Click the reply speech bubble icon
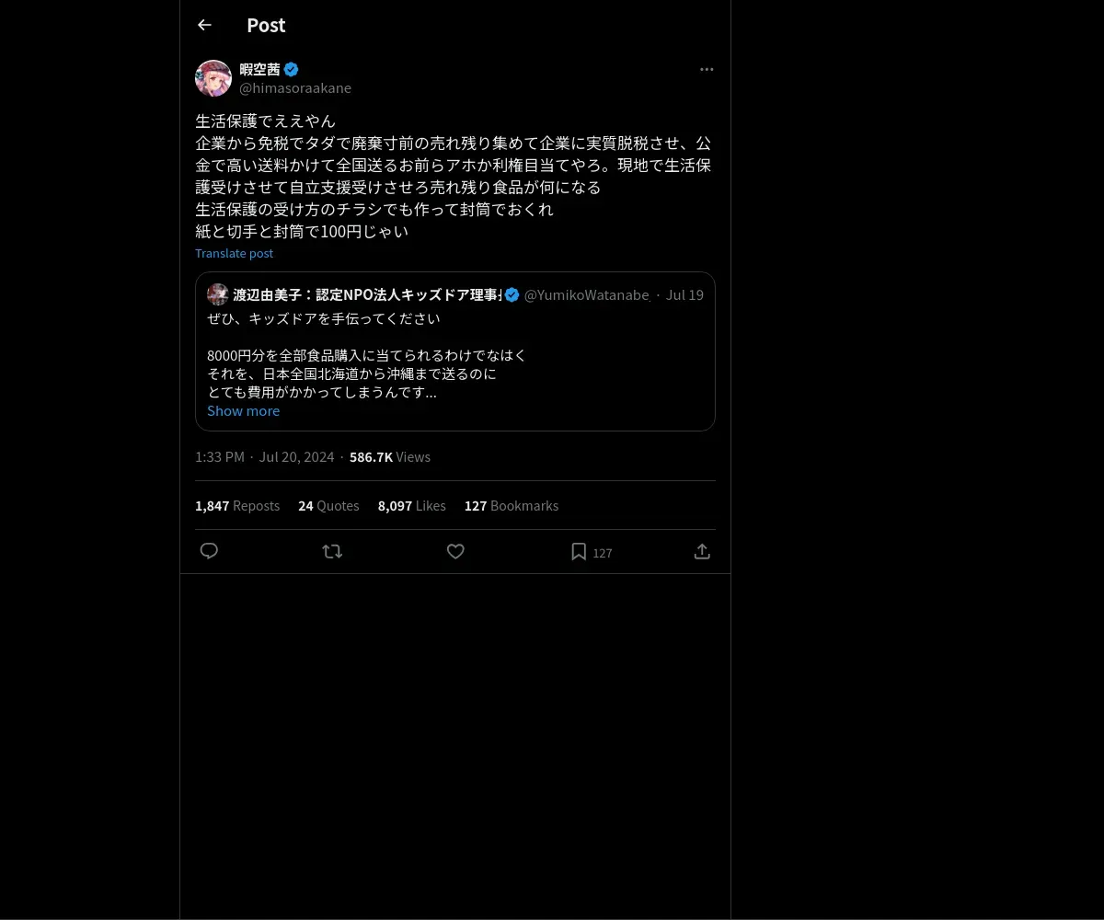This screenshot has width=1104, height=920. [x=209, y=551]
